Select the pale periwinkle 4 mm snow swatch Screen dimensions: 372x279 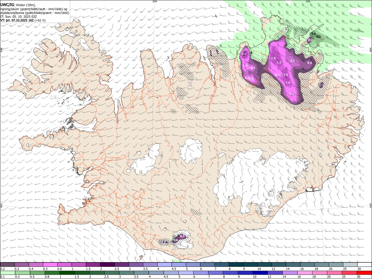coord(164,265)
